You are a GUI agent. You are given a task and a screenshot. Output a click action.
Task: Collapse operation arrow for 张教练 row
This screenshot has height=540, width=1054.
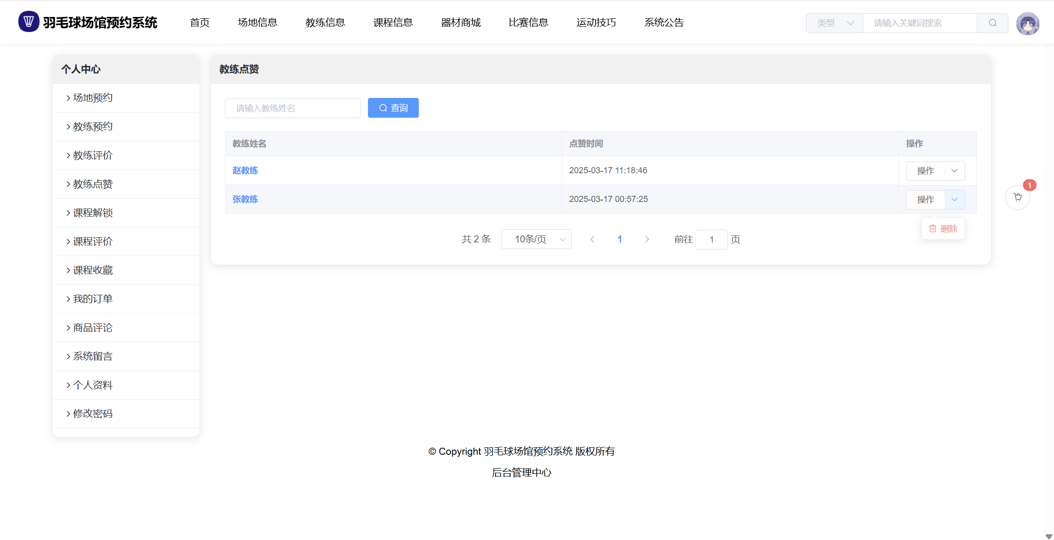(954, 199)
